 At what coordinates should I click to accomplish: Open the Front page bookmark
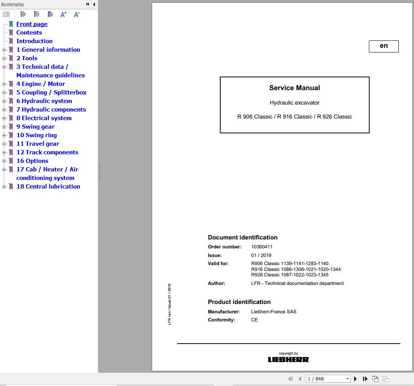click(x=32, y=24)
